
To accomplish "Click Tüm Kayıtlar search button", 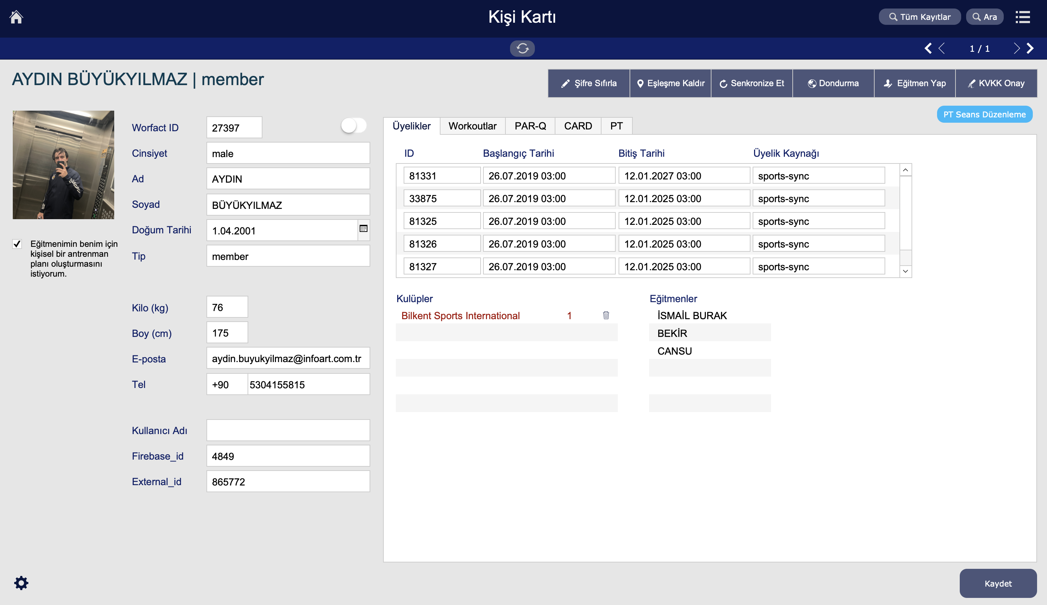I will coord(919,17).
